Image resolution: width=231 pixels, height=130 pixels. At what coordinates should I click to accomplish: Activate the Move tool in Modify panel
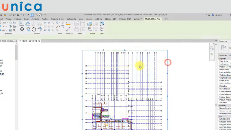[x=22, y=29]
